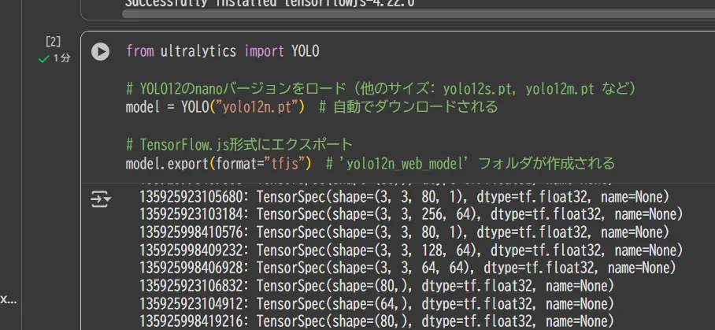Click the [2] execution count label
The image size is (715, 330).
(54, 41)
